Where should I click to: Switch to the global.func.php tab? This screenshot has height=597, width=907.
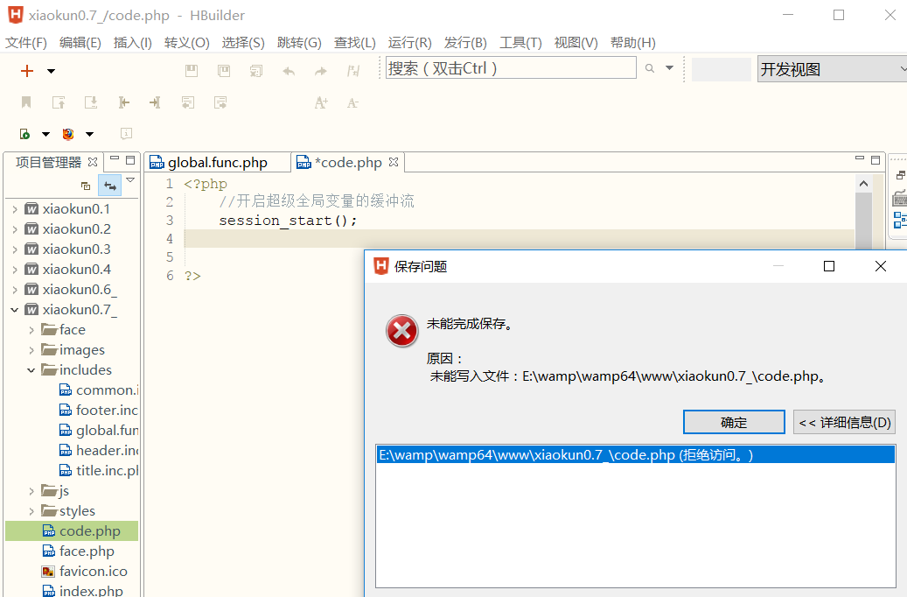click(217, 163)
